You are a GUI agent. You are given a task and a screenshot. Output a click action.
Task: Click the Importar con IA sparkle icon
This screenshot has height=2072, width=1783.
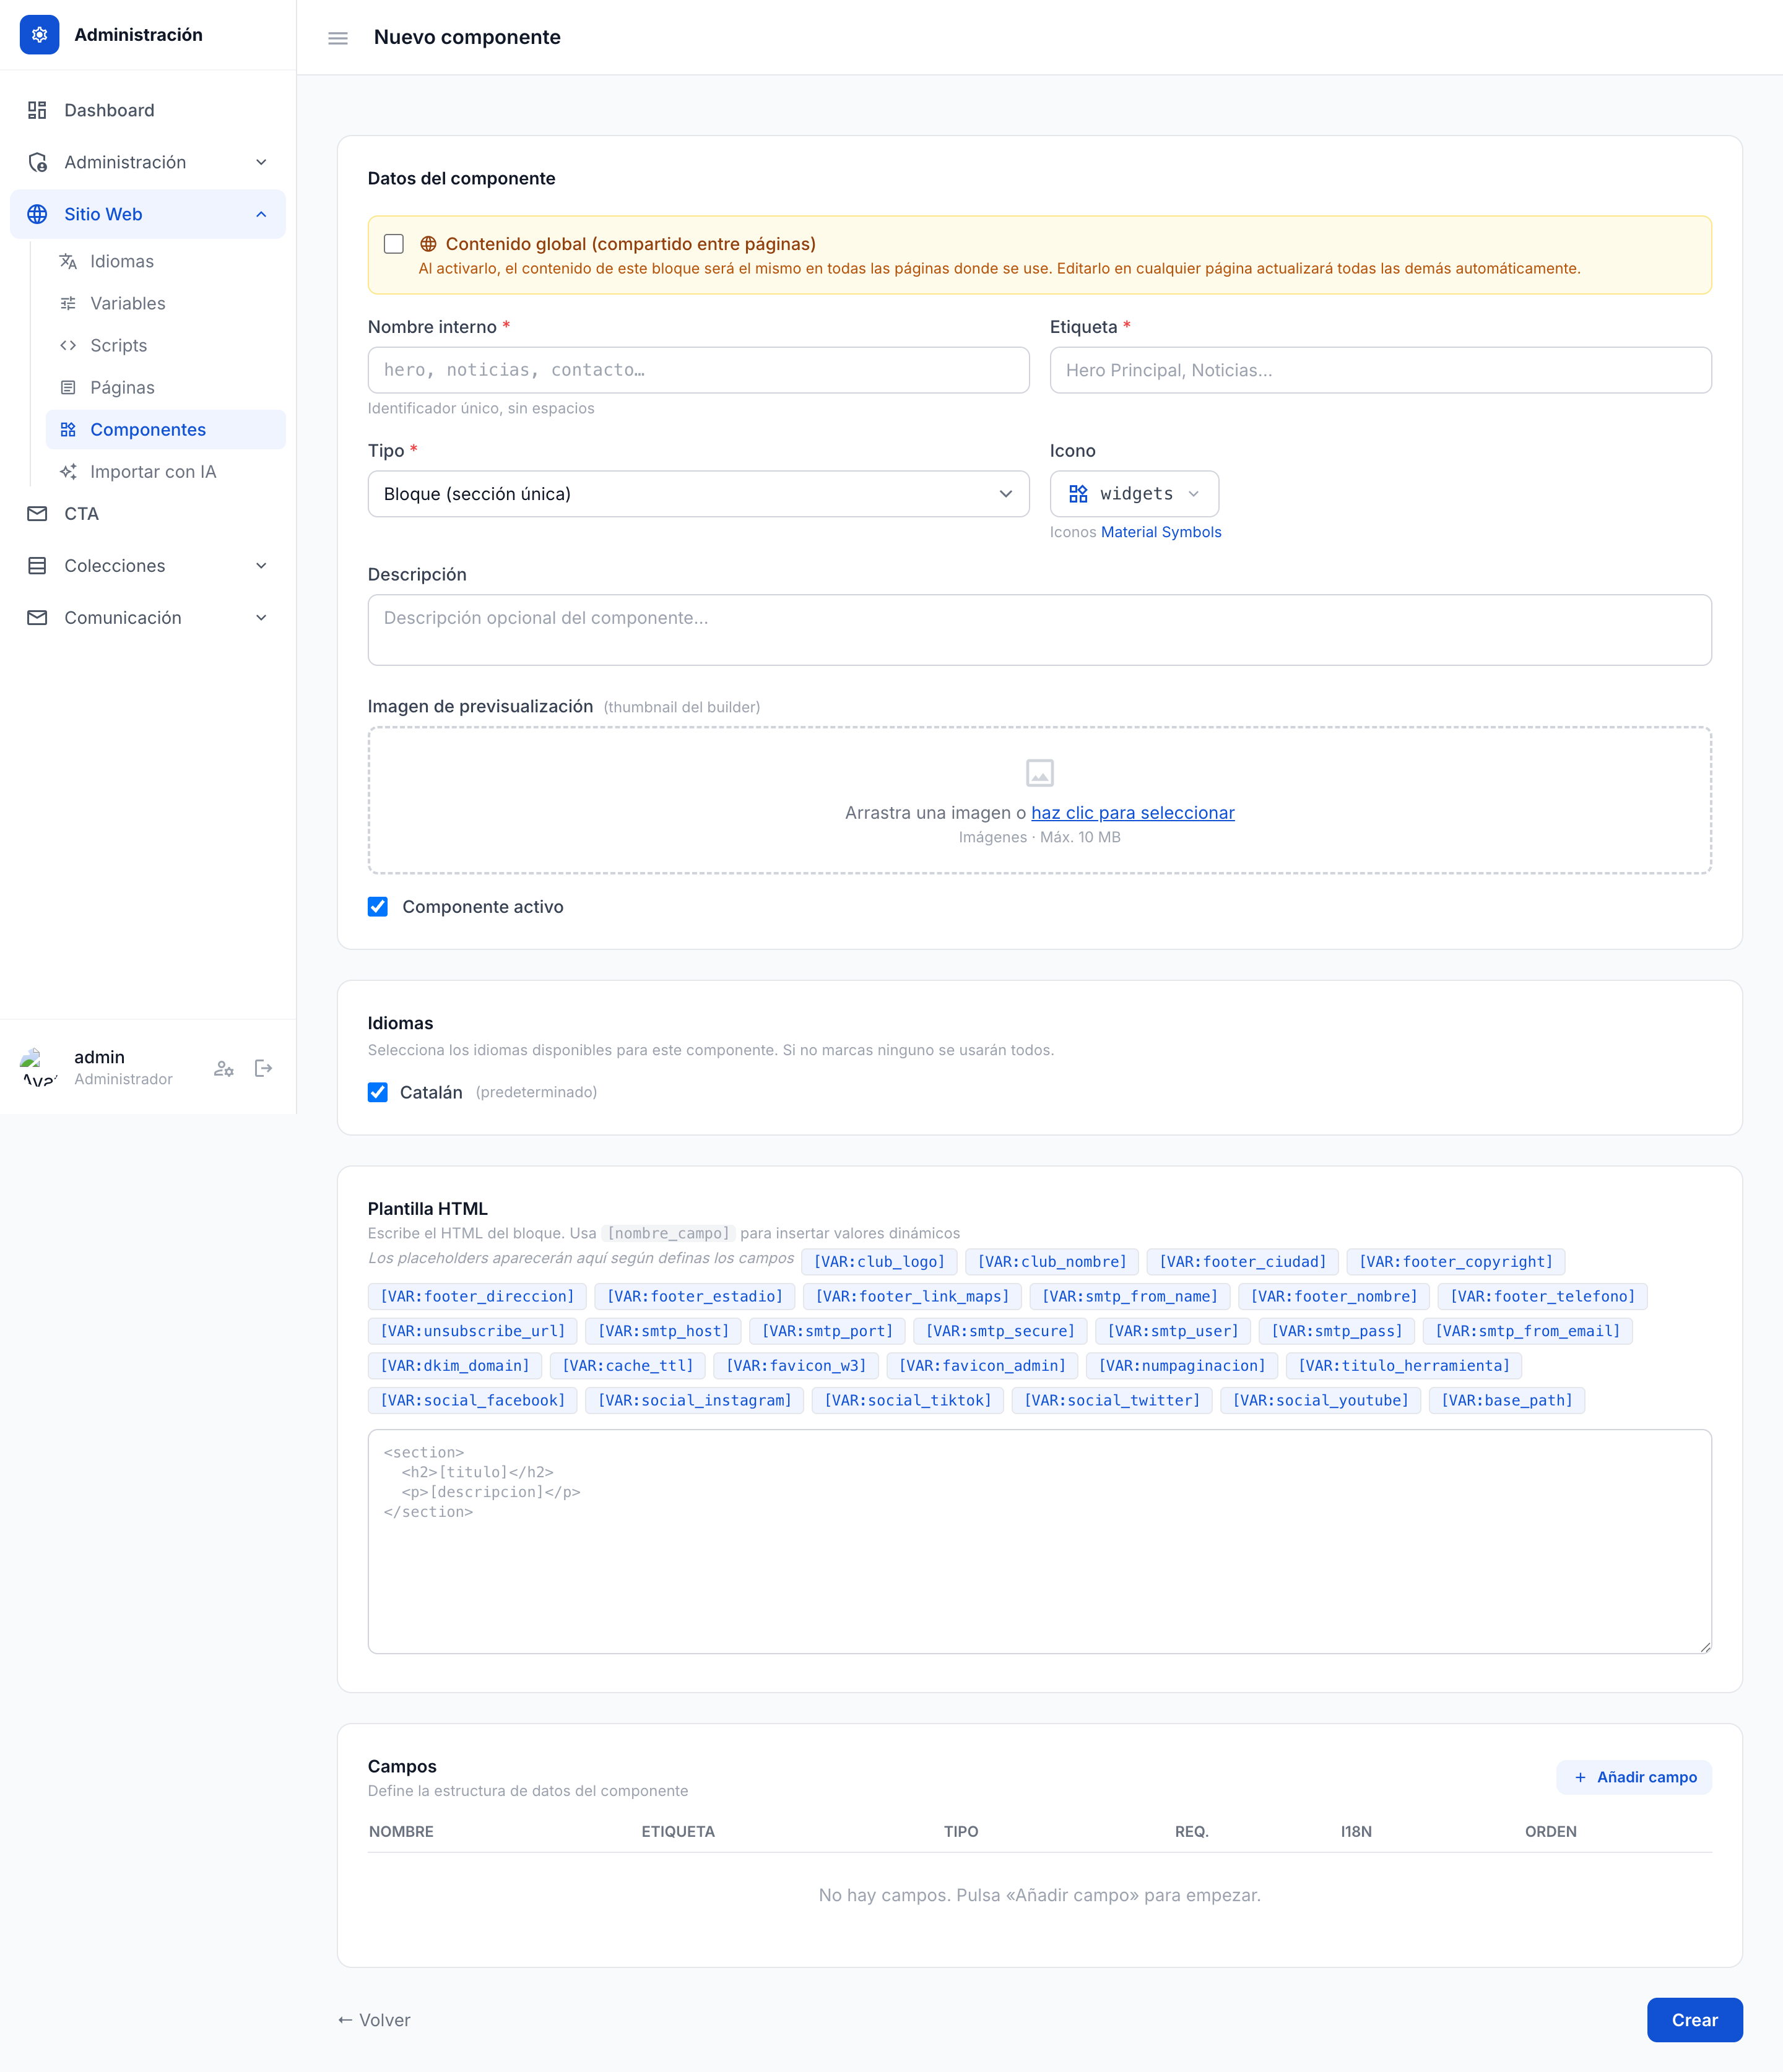68,471
